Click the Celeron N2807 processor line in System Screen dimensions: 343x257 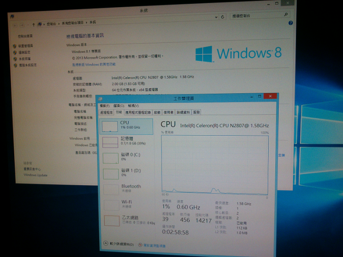153,77
